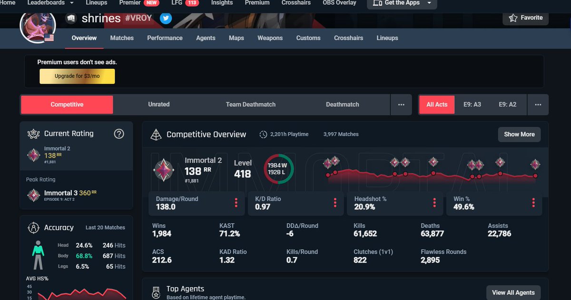
Task: Open Lineups in top navigation
Action: pos(97,3)
